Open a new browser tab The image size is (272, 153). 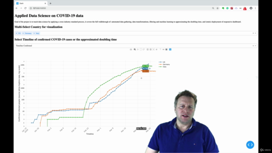click(51, 3)
